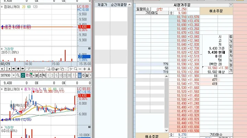The image size is (247, 138).
Task: Zoom in chart with plus icon
Action: point(85,69)
